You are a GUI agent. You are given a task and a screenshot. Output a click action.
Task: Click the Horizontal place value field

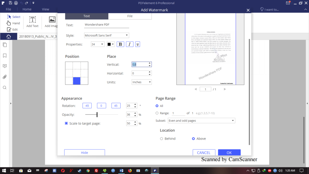tap(140, 73)
